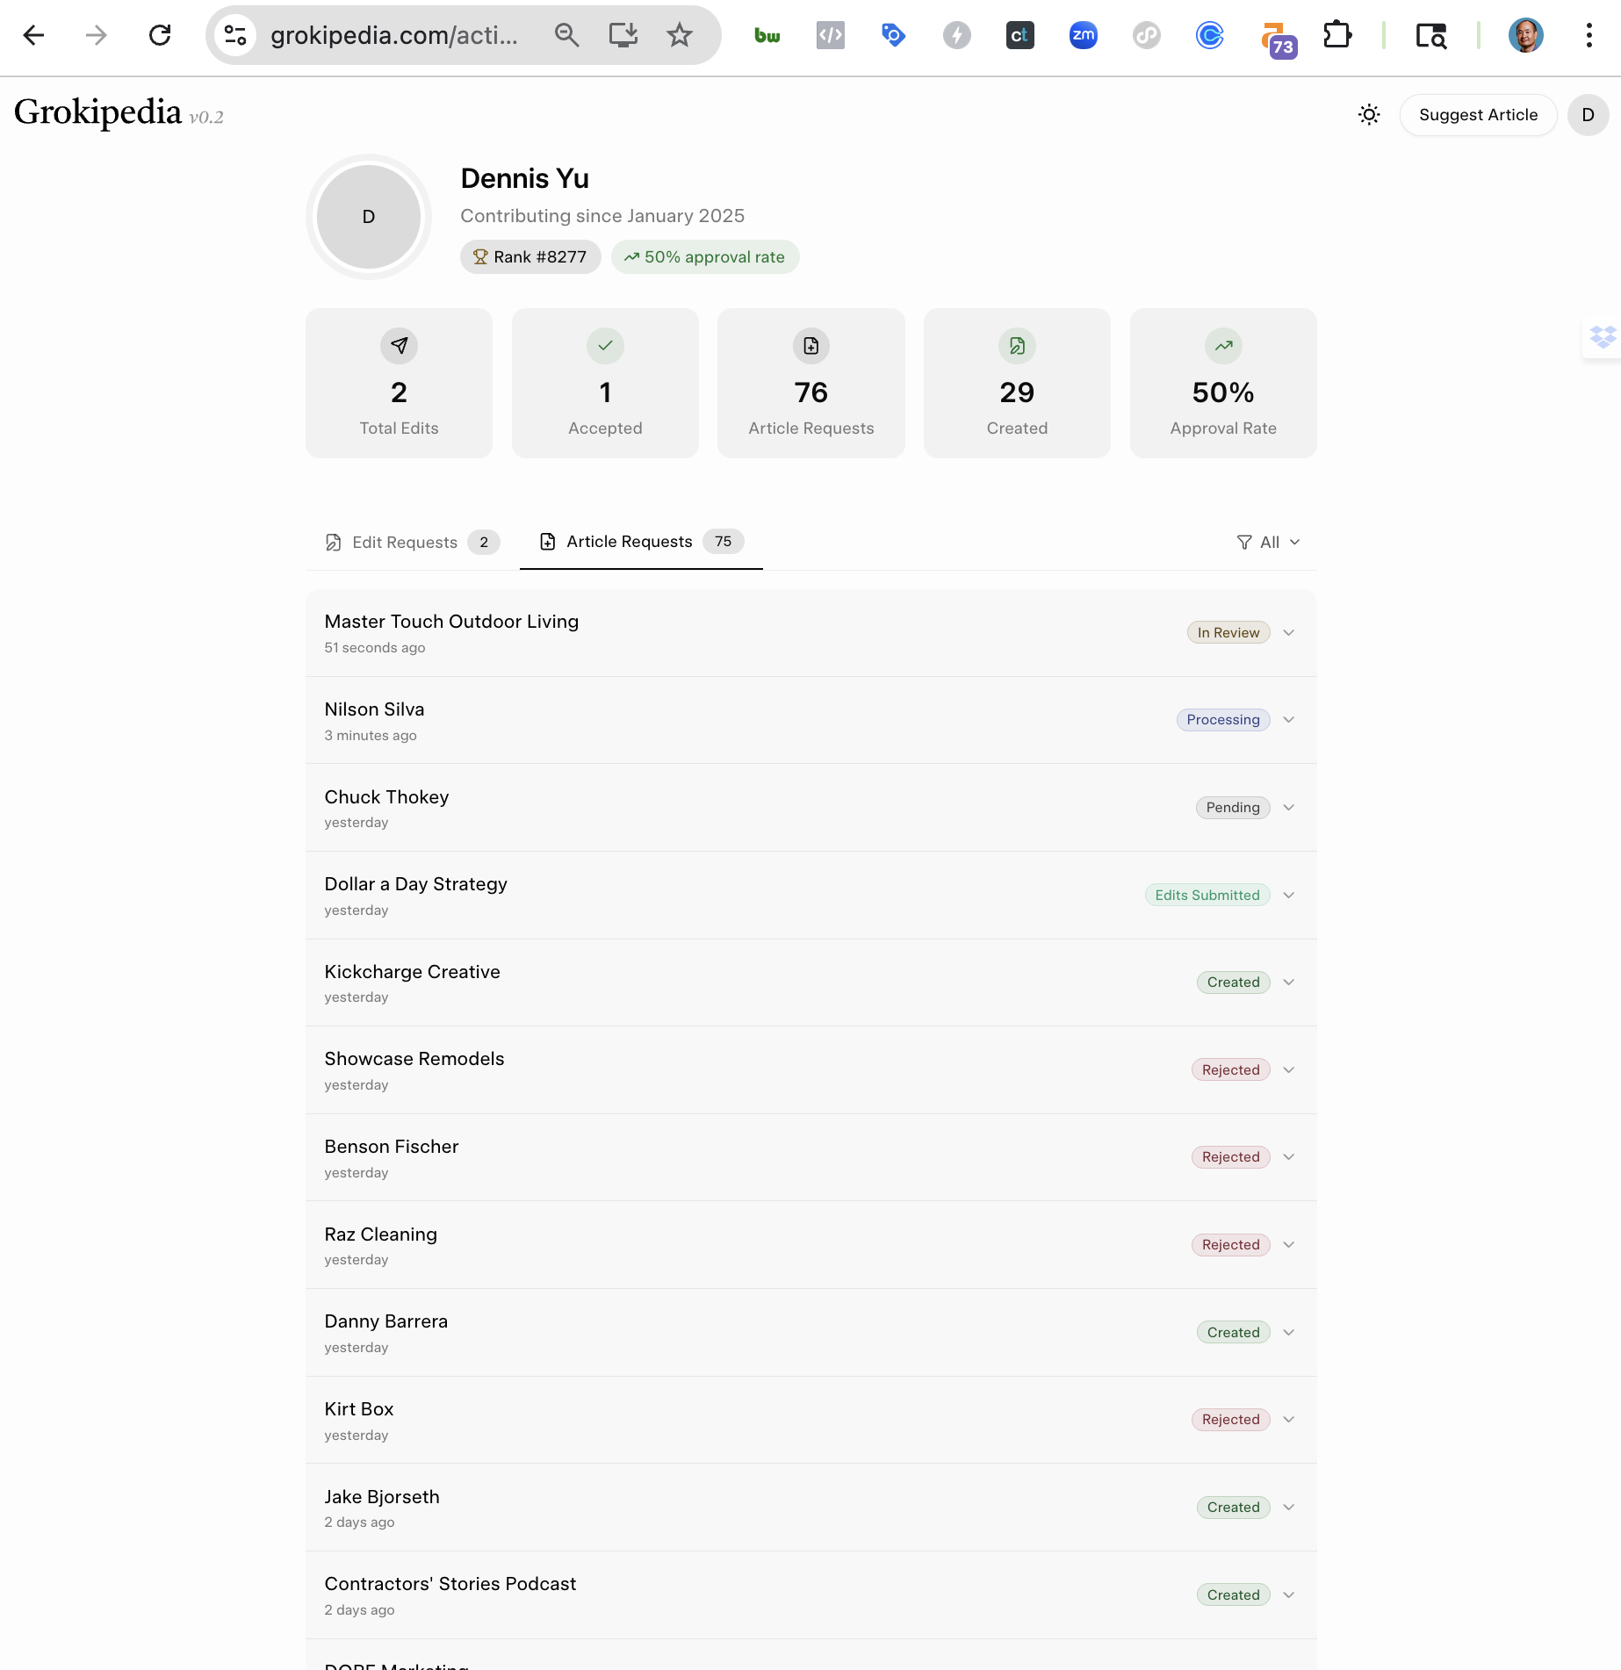Bookmark this page with the star icon

[x=680, y=35]
